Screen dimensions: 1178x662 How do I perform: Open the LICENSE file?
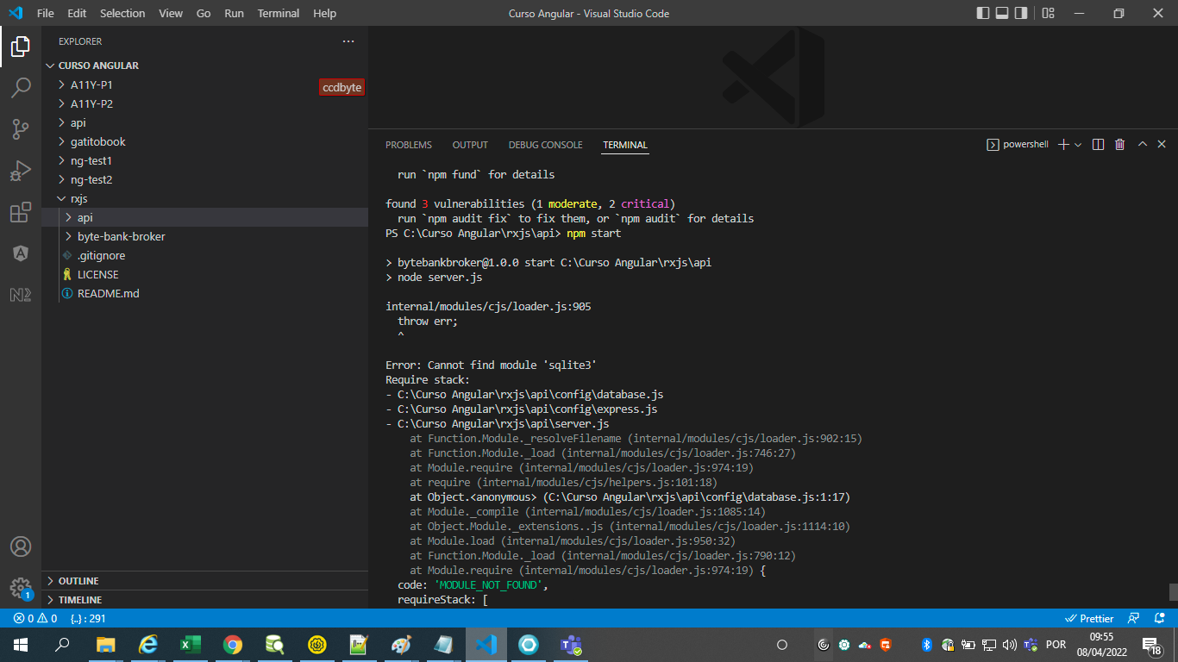[x=205, y=274]
